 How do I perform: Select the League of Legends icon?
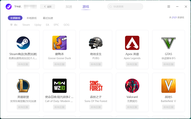[23, 86]
